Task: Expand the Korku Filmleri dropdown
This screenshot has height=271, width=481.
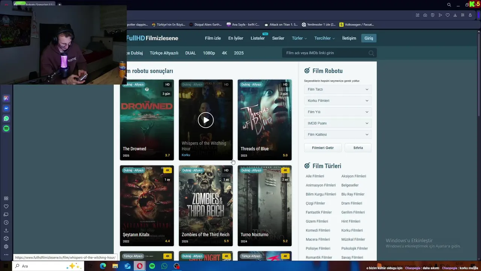Action: click(x=337, y=101)
